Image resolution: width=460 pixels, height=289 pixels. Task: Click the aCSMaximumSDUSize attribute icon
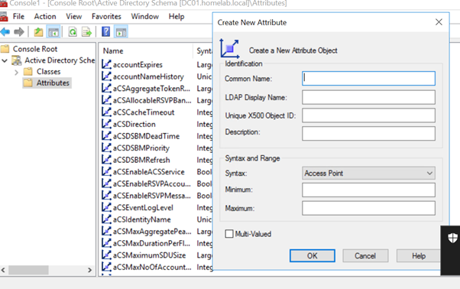[x=106, y=255]
